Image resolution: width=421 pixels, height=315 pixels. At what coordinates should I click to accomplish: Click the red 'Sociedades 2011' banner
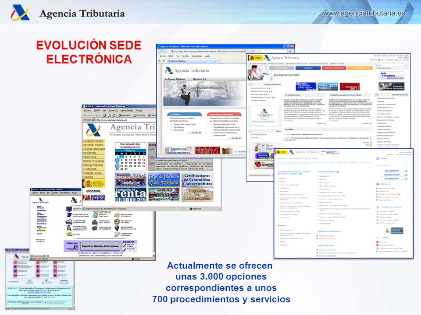[x=350, y=87]
